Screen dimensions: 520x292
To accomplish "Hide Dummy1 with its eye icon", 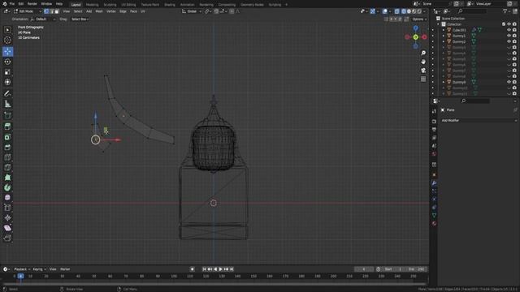I will tap(509, 36).
